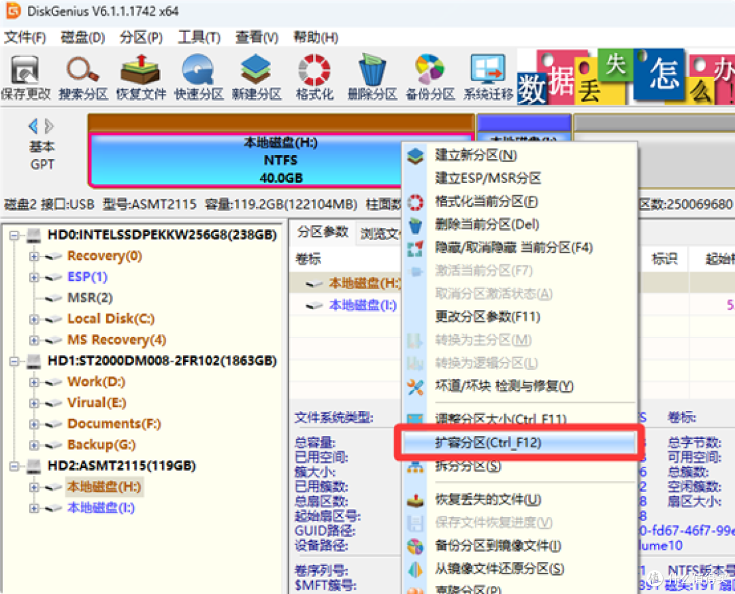Switch to the 浏览文件 tab
Screen dimensions: 735x594
[x=380, y=233]
